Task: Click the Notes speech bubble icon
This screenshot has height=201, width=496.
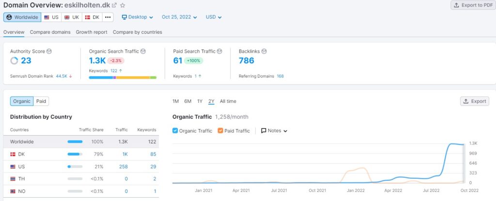Action: coord(263,130)
